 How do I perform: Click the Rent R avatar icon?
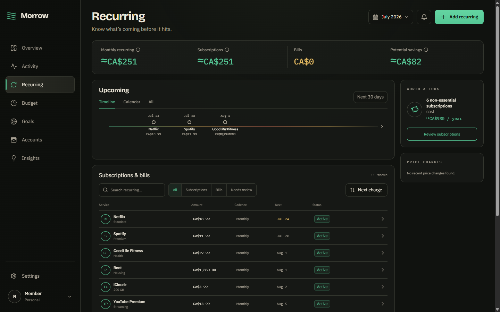(106, 270)
